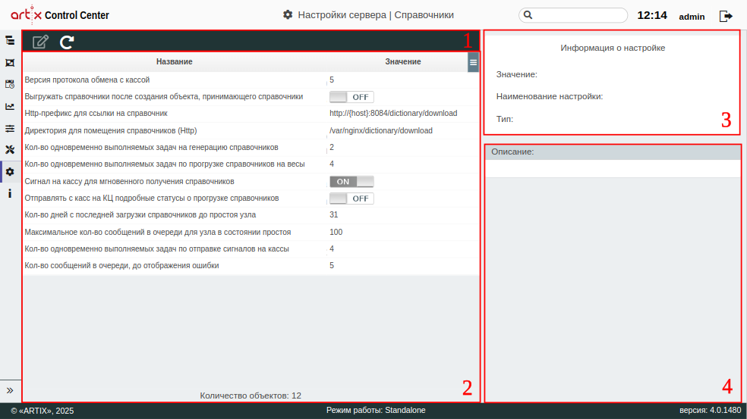The height and width of the screenshot is (419, 747).
Task: Open the sliders sidebar icon
Action: [10, 128]
